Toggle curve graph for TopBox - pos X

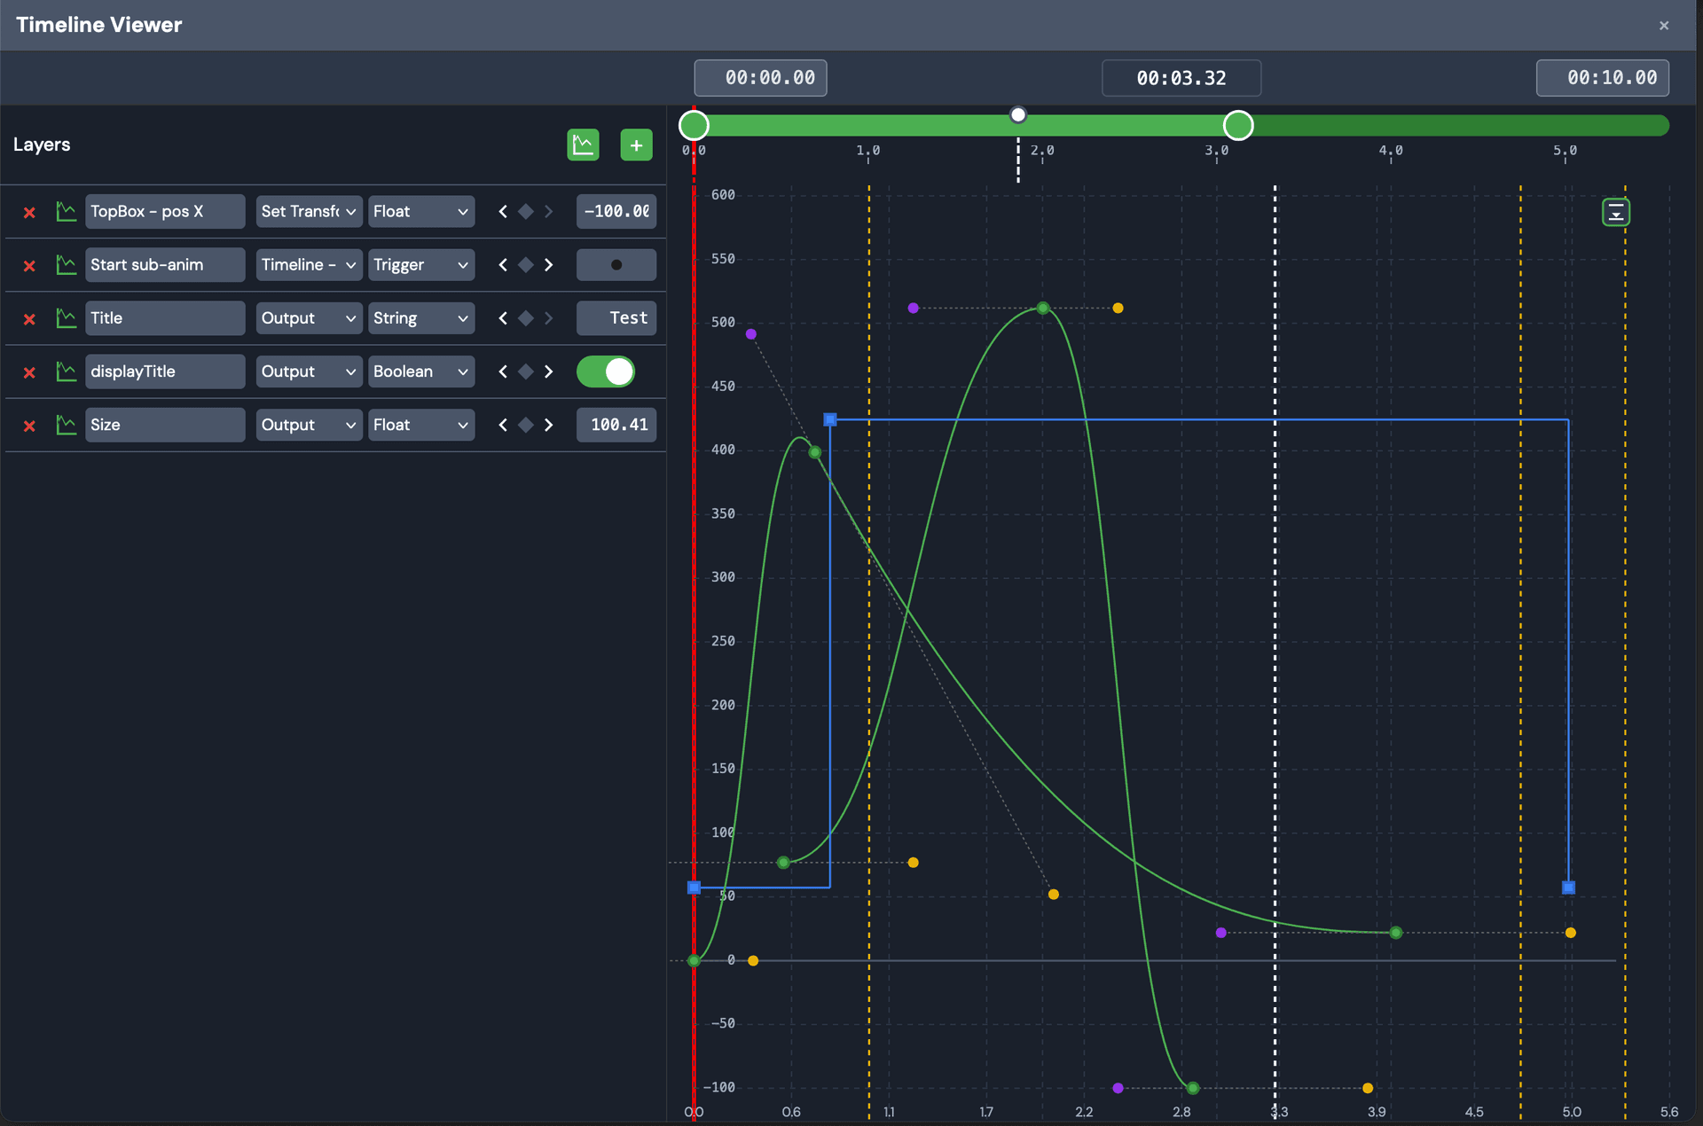coord(66,211)
